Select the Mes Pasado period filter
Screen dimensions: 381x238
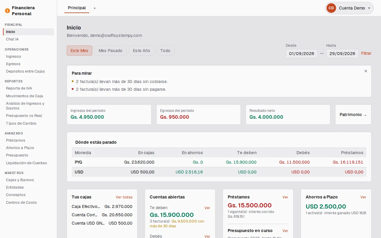(110, 51)
